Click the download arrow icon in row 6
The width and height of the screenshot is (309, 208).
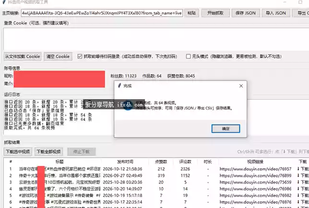point(298,202)
